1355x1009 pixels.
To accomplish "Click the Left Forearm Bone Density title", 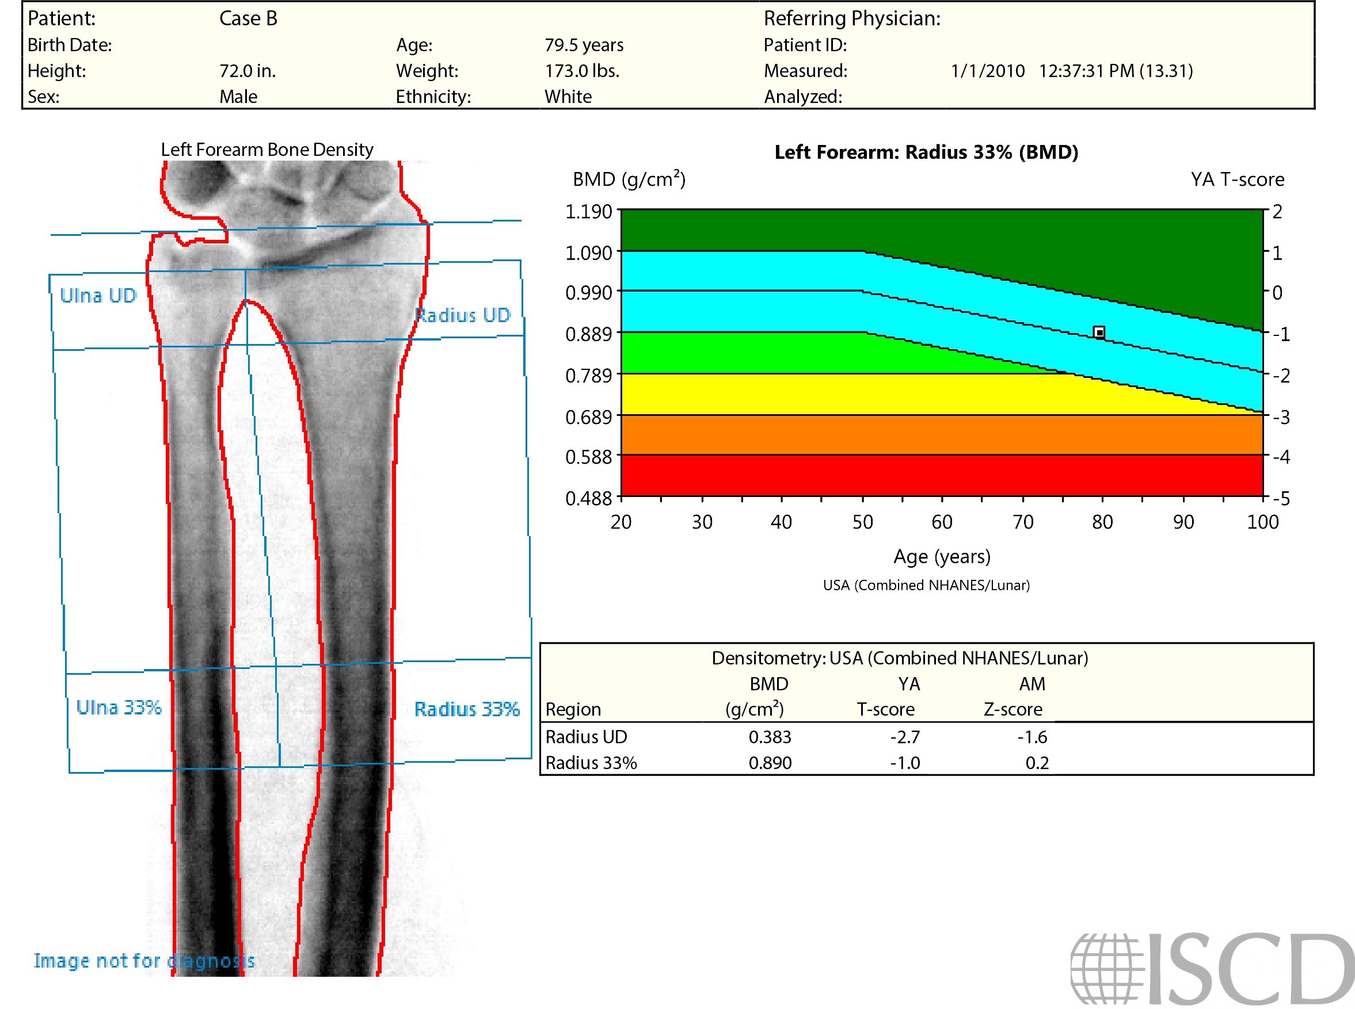I will [267, 150].
